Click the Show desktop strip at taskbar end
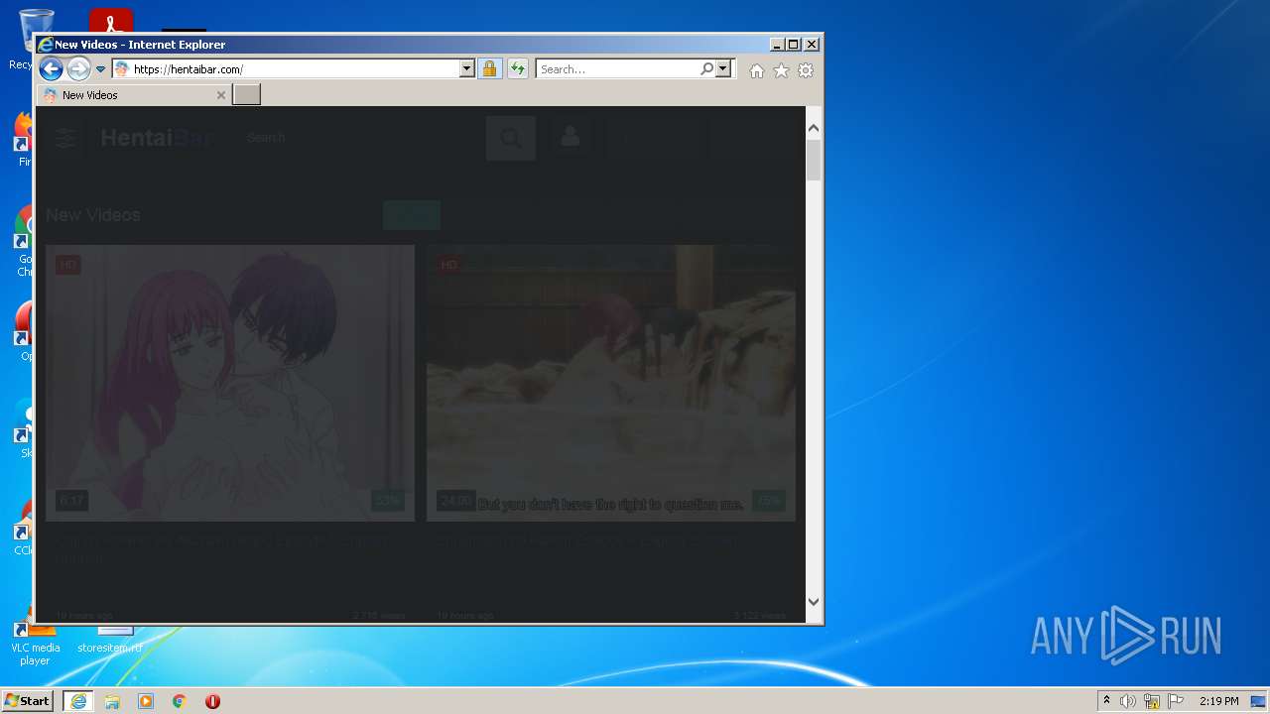The image size is (1270, 714). [x=1260, y=701]
